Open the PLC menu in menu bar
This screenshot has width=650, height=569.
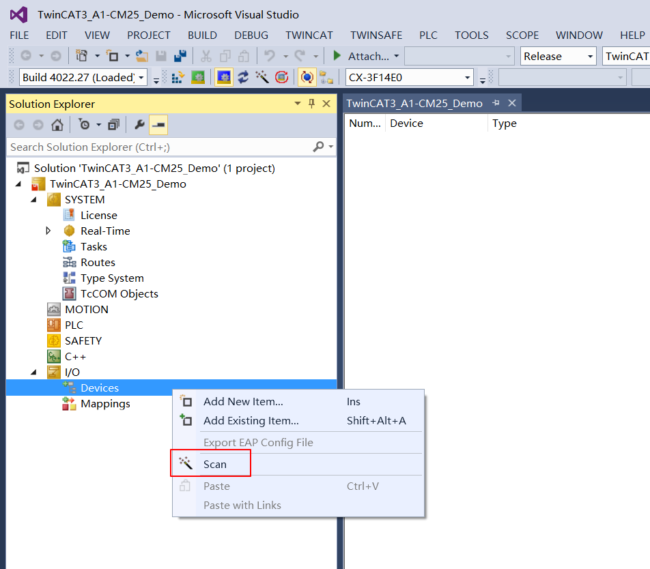(428, 35)
